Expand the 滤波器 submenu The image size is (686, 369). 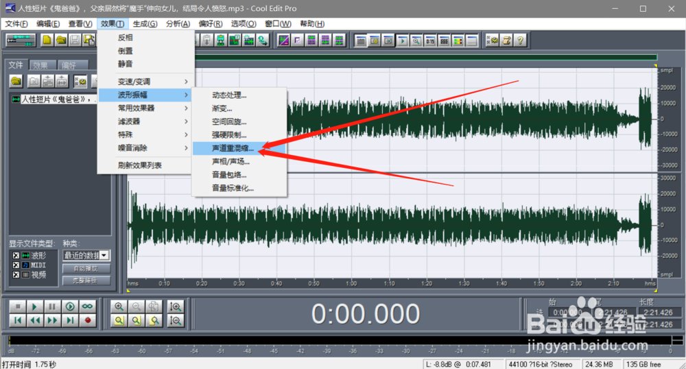click(x=146, y=121)
